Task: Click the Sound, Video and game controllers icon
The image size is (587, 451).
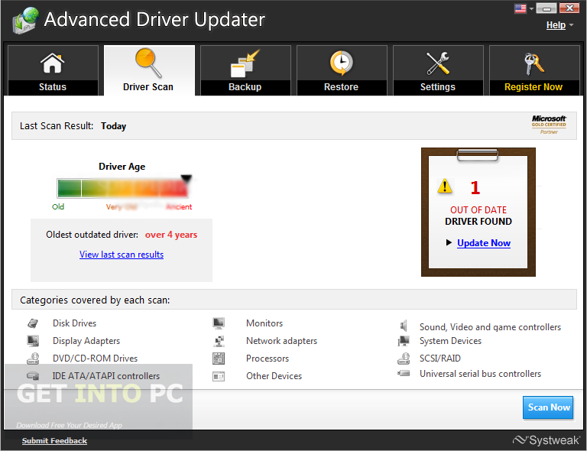Action: [x=404, y=326]
